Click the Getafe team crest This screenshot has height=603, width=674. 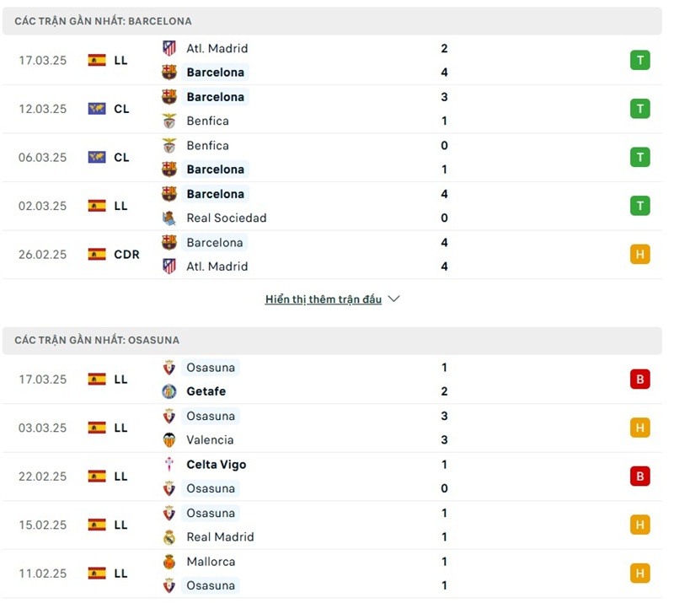coord(169,391)
